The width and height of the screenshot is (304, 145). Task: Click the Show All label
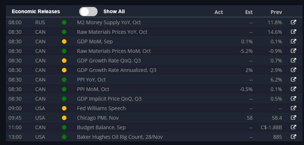114,11
